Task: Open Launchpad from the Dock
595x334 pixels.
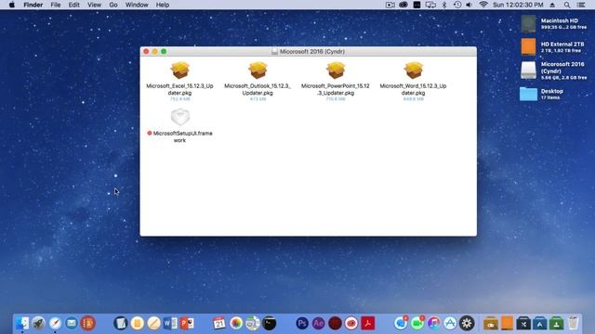Action: (x=38, y=323)
